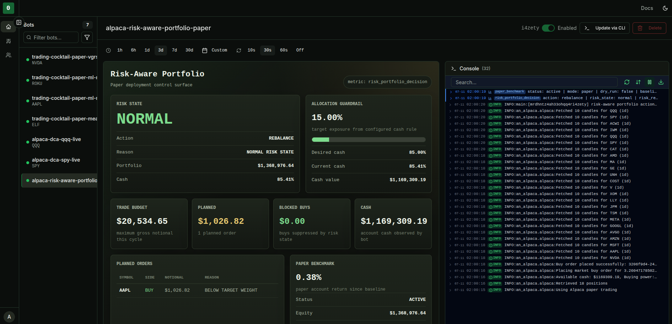672x324 pixels.
Task: Set auto-refresh to 10s
Action: 251,50
